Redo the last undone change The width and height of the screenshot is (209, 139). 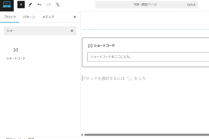[x=48, y=5]
